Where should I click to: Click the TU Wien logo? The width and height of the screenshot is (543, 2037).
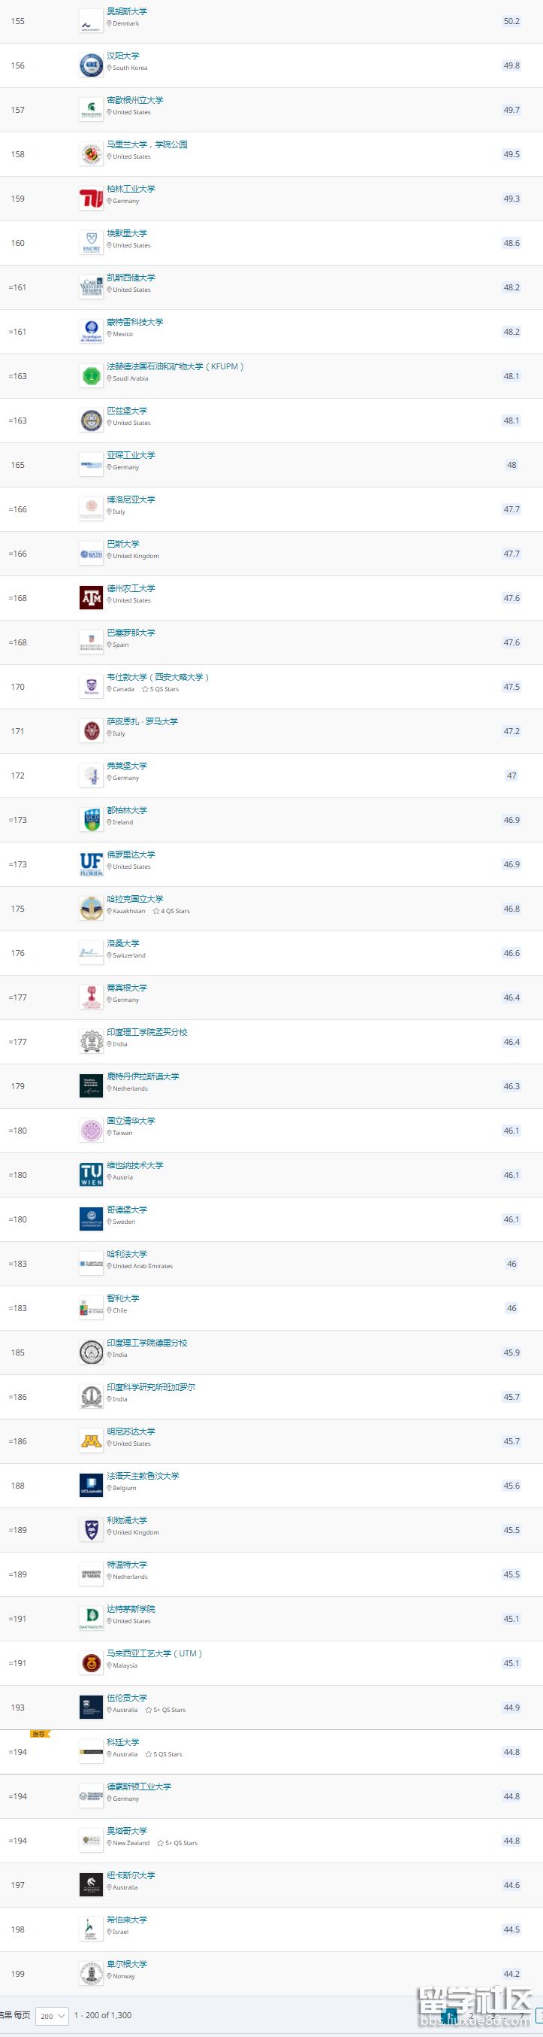pos(92,1175)
